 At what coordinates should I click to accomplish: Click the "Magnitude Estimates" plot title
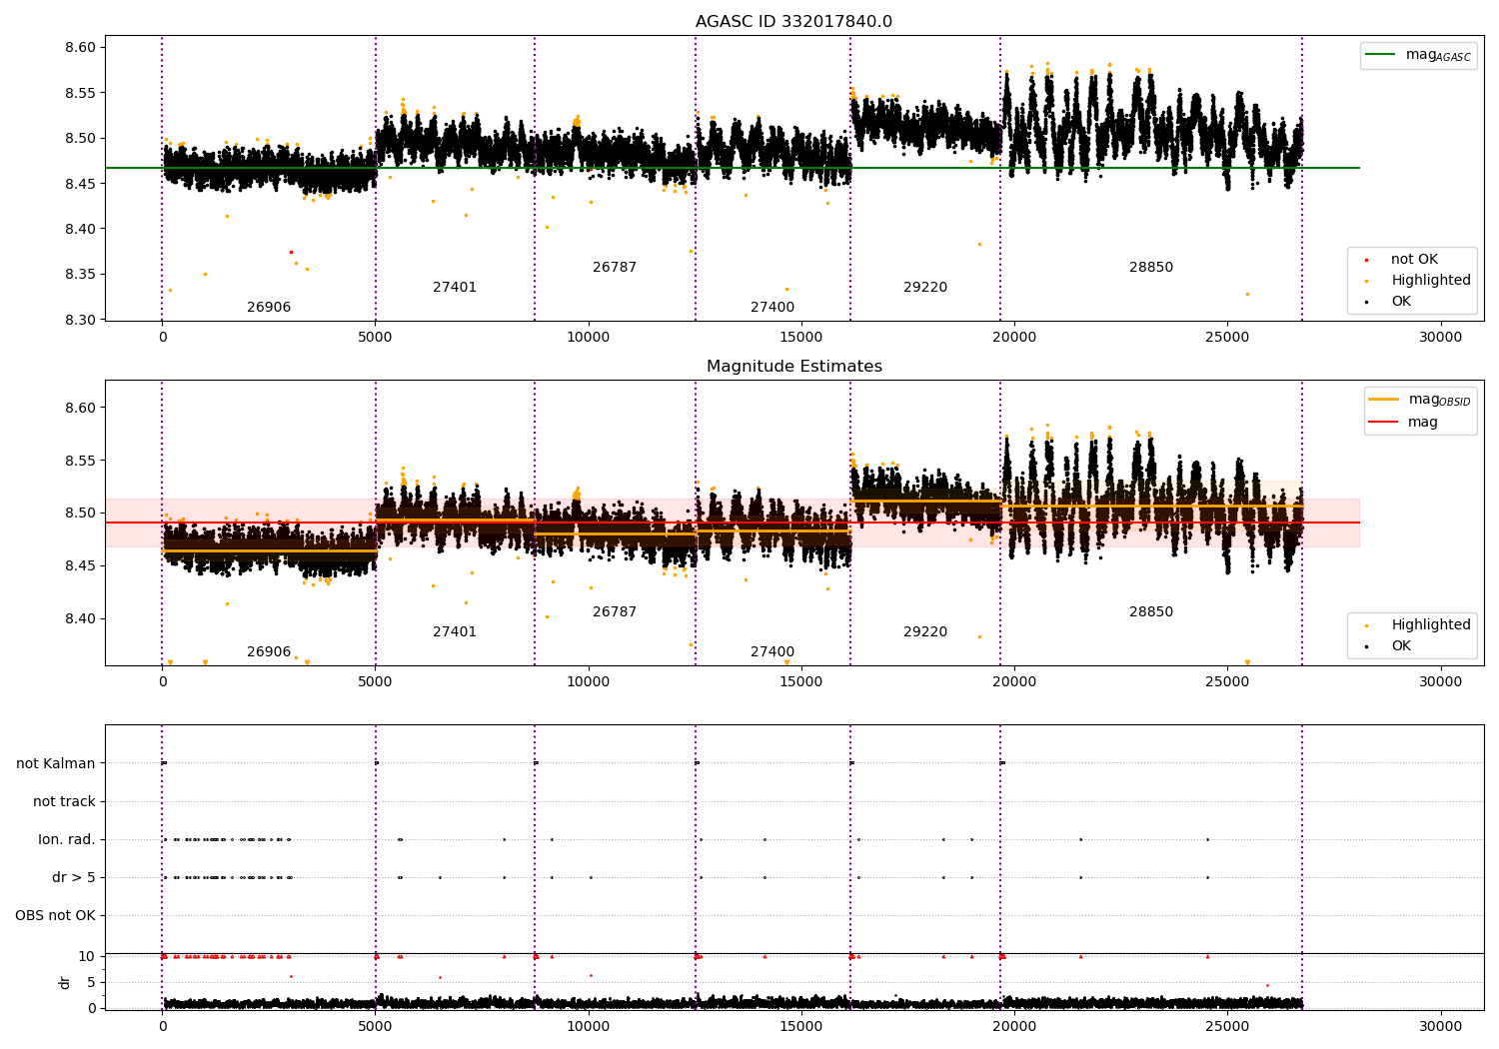793,367
